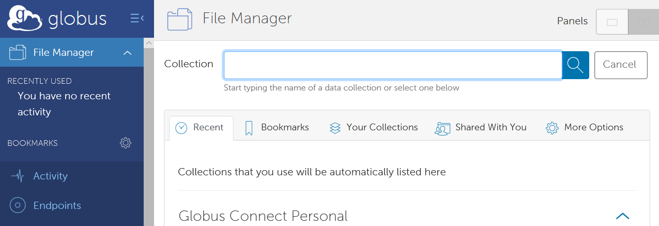Switch to the Recent tab

pyautogui.click(x=201, y=128)
